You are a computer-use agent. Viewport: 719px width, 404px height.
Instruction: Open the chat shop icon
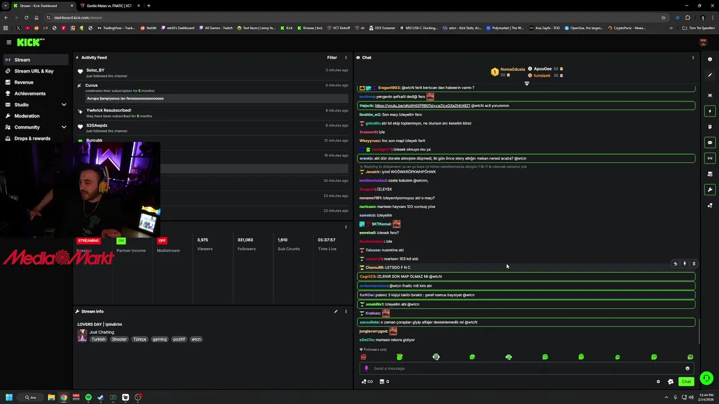[384, 382]
